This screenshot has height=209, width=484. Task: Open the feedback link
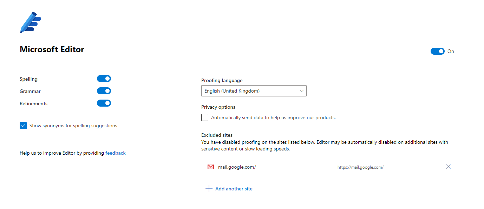click(x=115, y=153)
